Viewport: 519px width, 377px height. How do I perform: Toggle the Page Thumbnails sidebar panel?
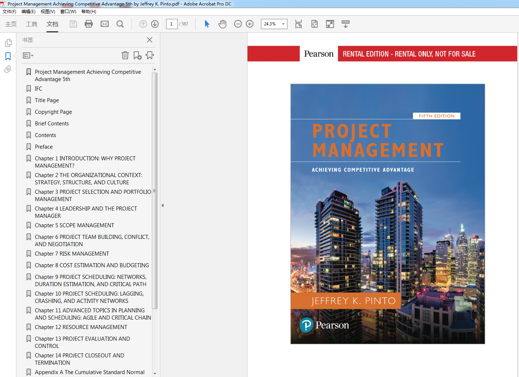pos(8,43)
